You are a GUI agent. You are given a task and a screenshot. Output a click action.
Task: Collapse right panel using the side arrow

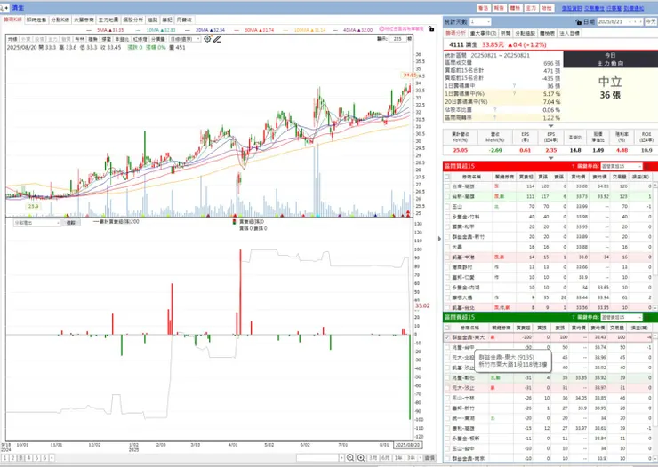(x=439, y=239)
